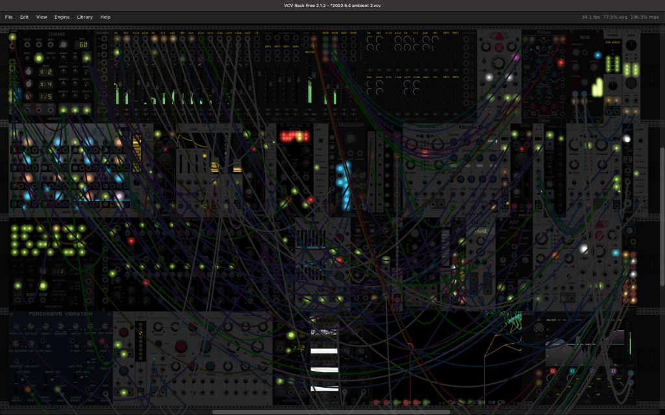
Task: Click the AUXD label on AuxSpander
Action: (x=353, y=33)
